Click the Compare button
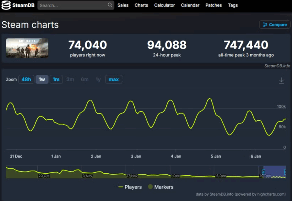The image size is (292, 201). pos(275,25)
